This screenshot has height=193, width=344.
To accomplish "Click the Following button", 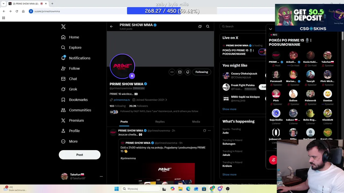I will pos(202,72).
